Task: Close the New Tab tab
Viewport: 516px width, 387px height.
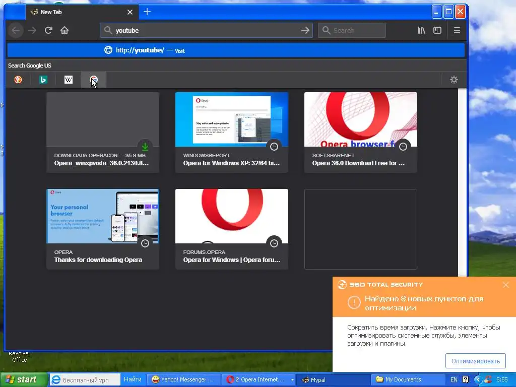Action: coord(130,12)
